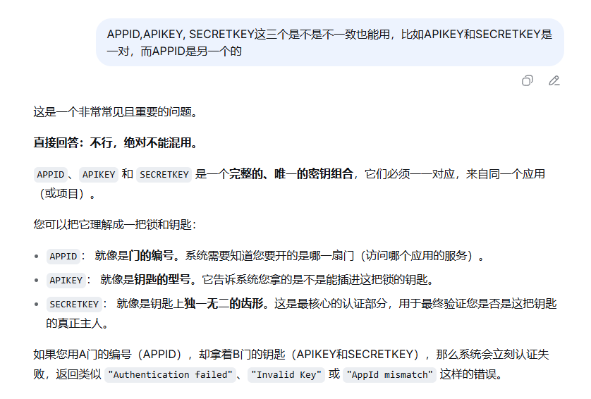Click the bold line "直接回答：不行，绝对不能混用。"
The height and width of the screenshot is (399, 591).
point(115,143)
